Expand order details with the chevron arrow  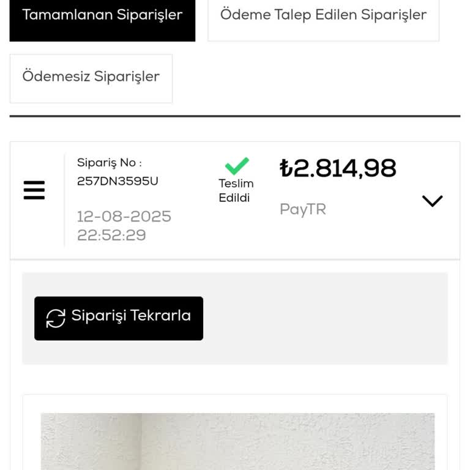pos(432,201)
